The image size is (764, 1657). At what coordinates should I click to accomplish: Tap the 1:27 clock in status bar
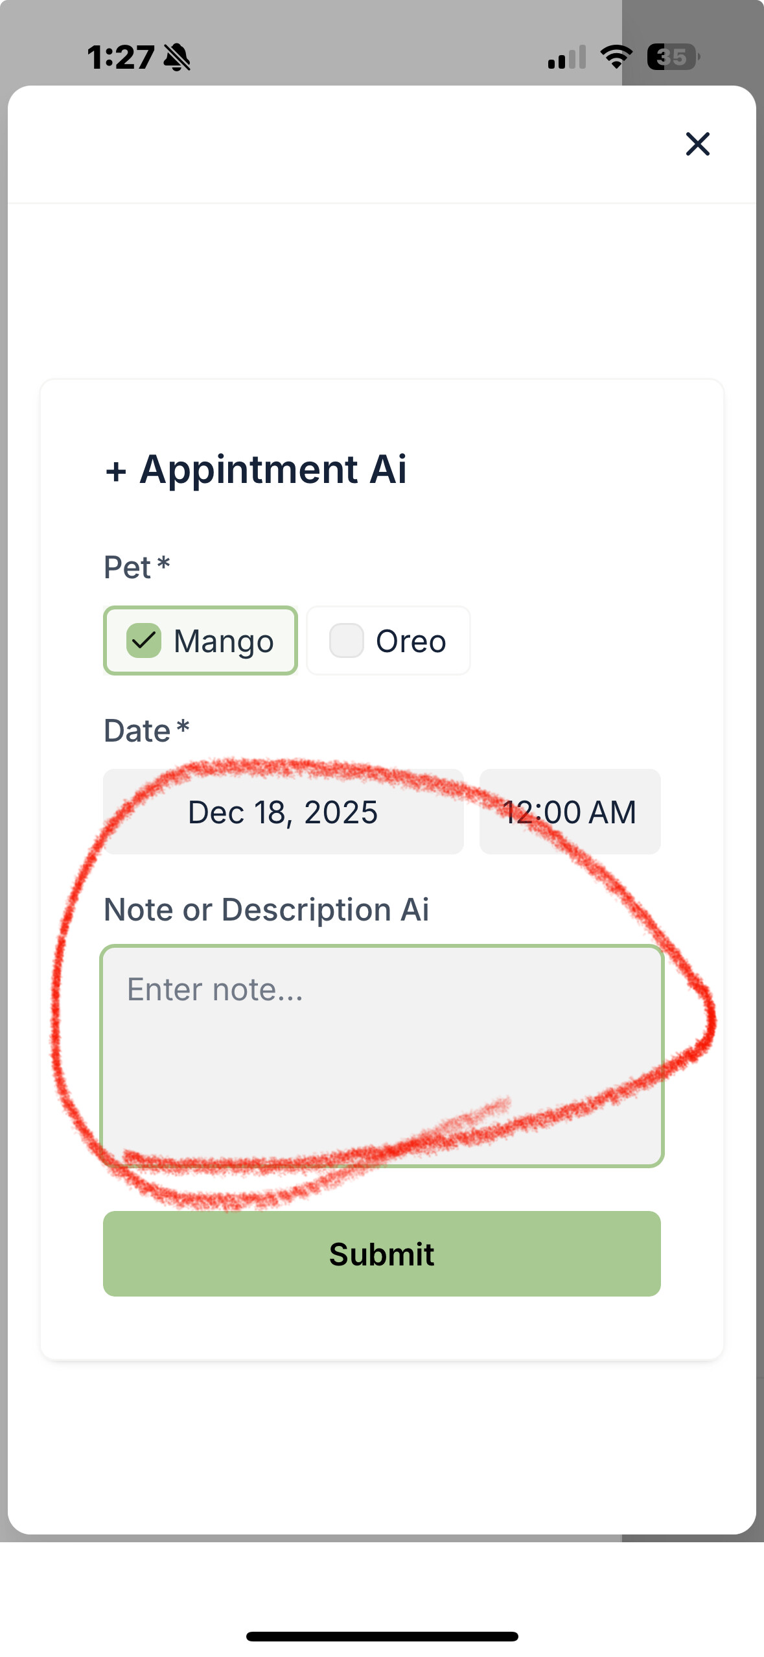coord(121,57)
